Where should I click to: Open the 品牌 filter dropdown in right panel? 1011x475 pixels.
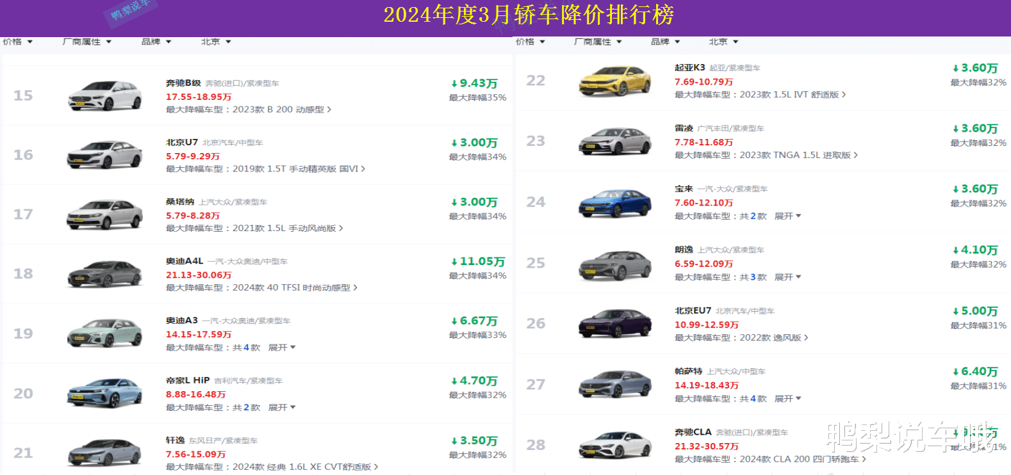(666, 42)
